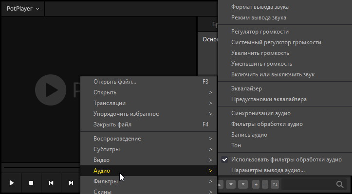The height and width of the screenshot is (194, 352).
Task: Click the Основ playlist tab
Action: [210, 39]
